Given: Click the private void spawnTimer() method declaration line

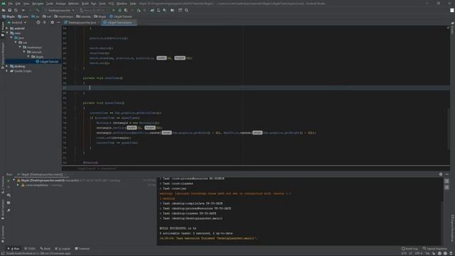Looking at the screenshot, I should point(103,102).
